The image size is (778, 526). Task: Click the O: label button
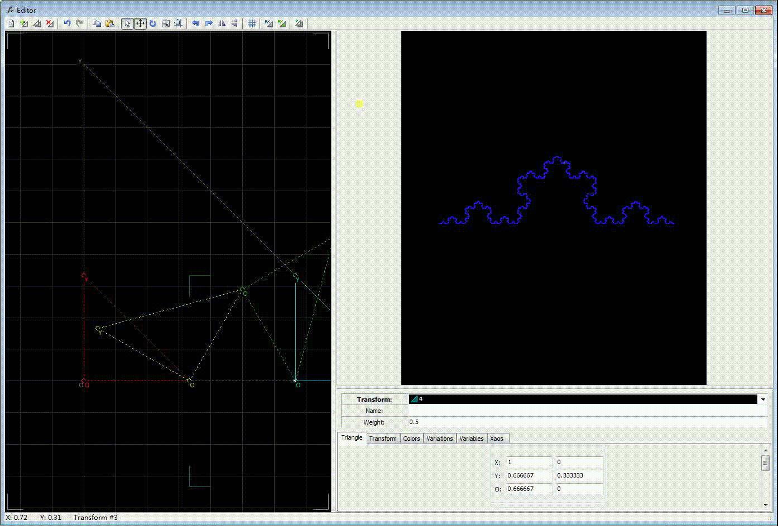click(x=498, y=489)
